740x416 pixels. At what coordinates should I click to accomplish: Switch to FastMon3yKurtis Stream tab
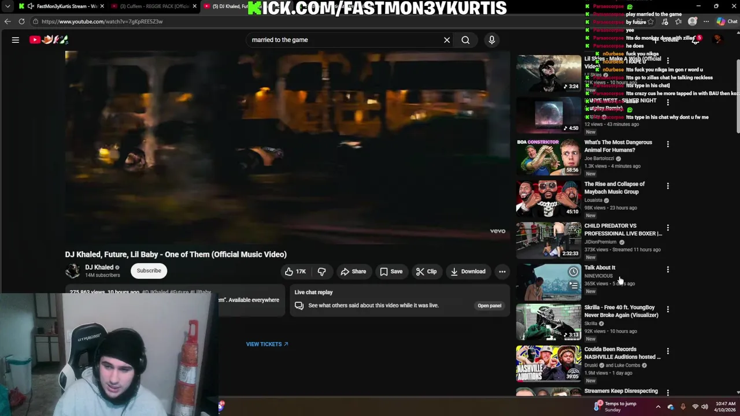pyautogui.click(x=62, y=6)
